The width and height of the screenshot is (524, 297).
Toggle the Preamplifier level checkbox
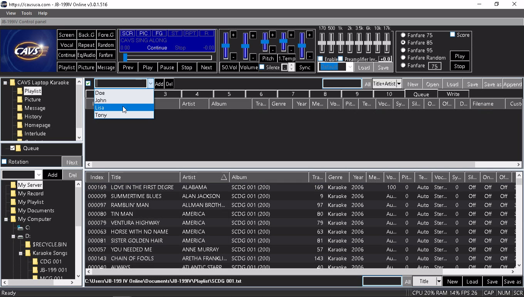pyautogui.click(x=341, y=59)
